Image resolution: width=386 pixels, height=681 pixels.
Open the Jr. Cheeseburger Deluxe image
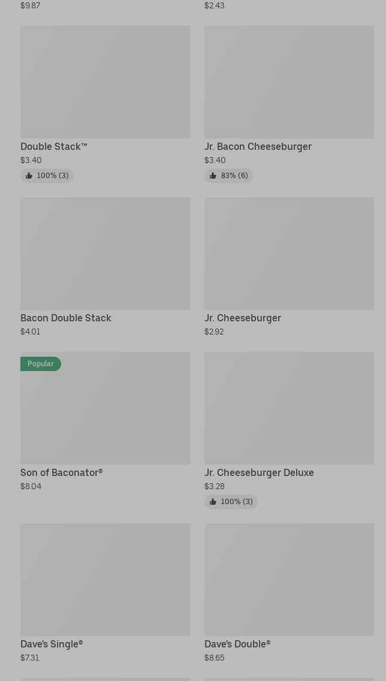(x=289, y=408)
